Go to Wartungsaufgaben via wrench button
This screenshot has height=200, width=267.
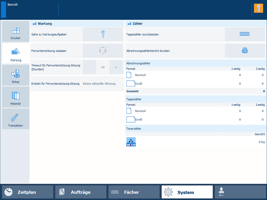click(103, 34)
